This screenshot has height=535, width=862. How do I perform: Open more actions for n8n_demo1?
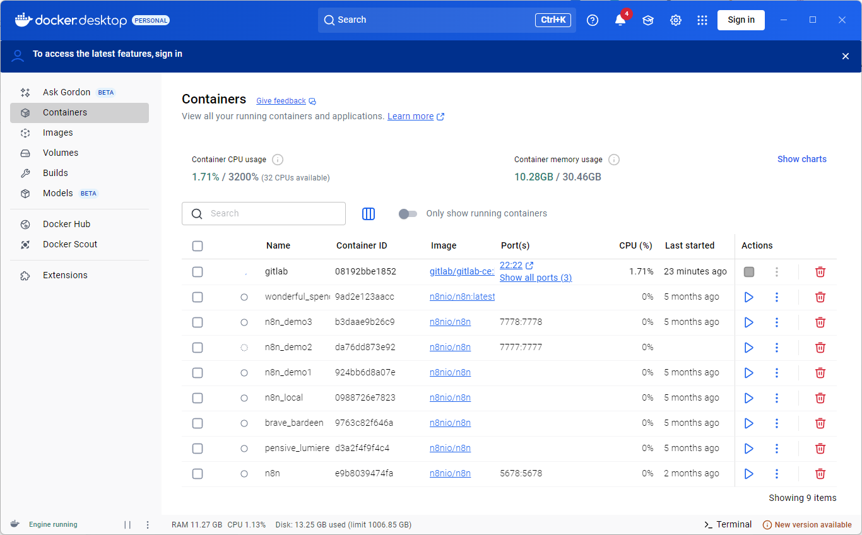[x=777, y=373]
